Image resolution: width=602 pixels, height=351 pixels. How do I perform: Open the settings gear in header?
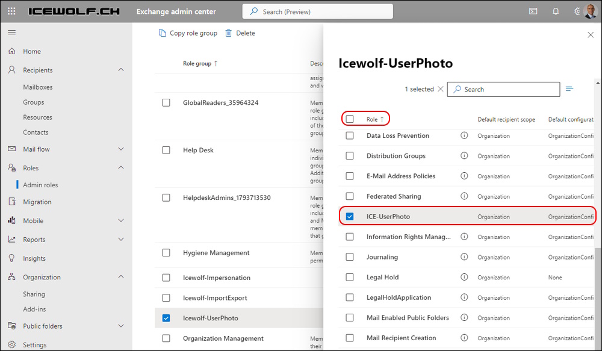pyautogui.click(x=577, y=11)
